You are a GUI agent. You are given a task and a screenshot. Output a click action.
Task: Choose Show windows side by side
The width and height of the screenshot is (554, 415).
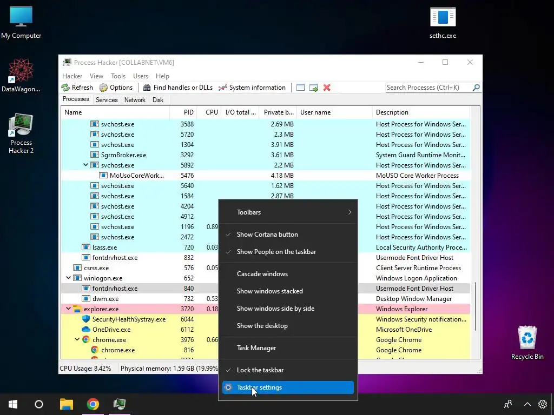click(288, 309)
